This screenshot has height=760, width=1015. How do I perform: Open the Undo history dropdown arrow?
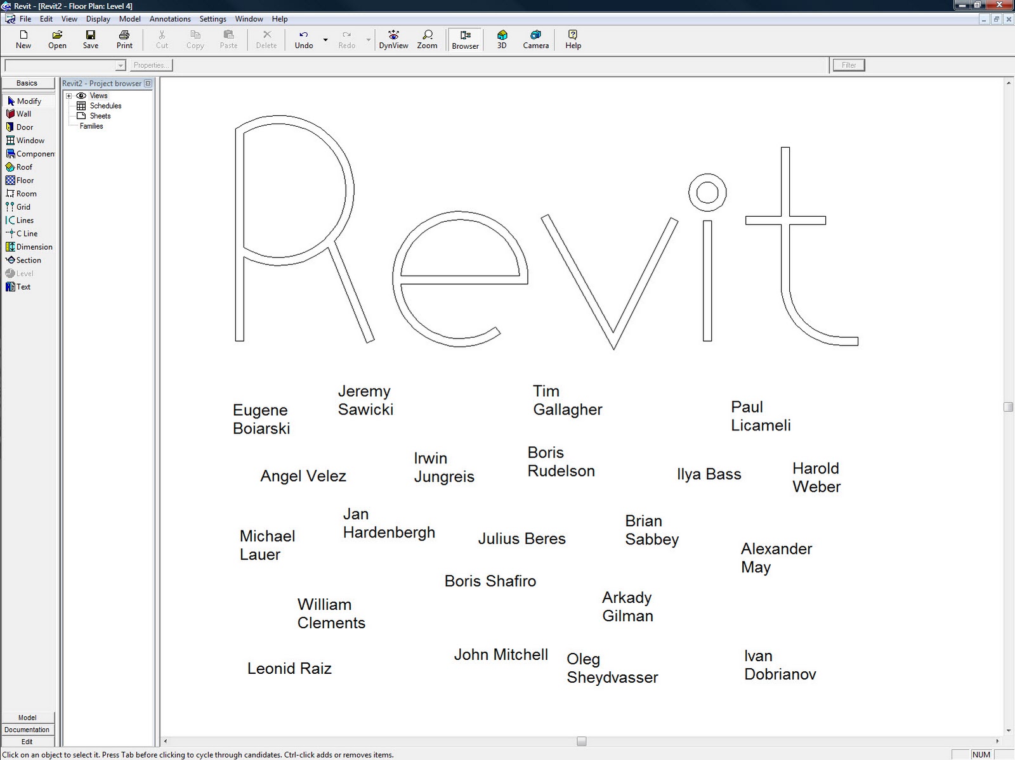click(x=325, y=39)
